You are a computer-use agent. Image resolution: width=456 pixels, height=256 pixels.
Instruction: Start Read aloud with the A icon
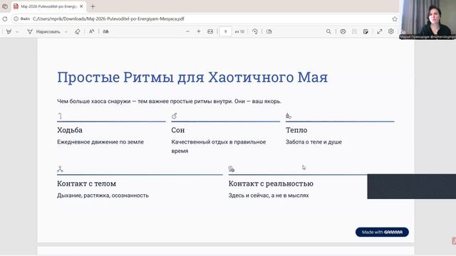[92, 31]
